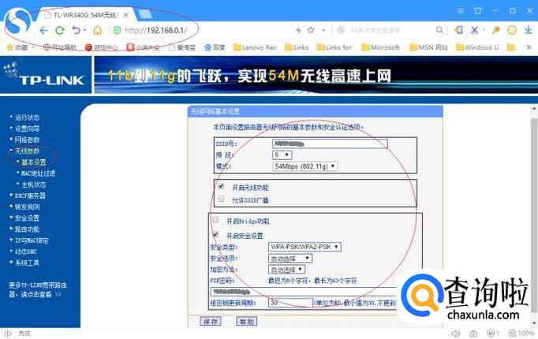This screenshot has height=339, width=538.
Task: Click the 保存 save button
Action: tap(211, 322)
